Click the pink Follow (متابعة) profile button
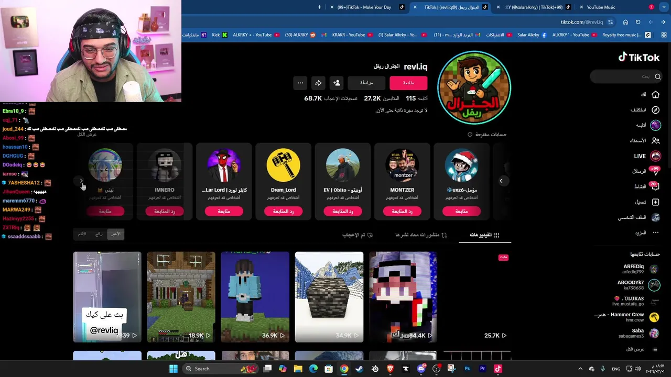This screenshot has width=671, height=377. pyautogui.click(x=408, y=83)
